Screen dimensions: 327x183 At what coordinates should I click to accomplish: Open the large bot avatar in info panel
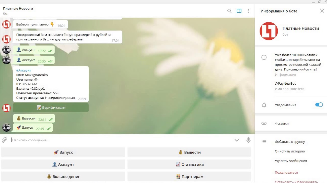pos(269,31)
